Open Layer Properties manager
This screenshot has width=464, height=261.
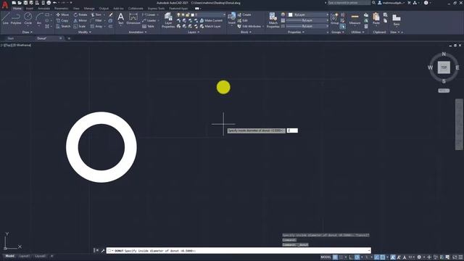[x=168, y=20]
